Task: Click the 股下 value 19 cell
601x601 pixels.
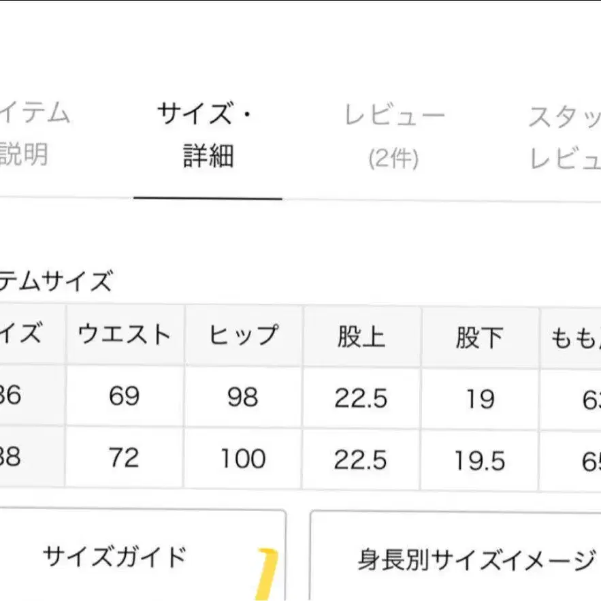Action: coord(479,398)
